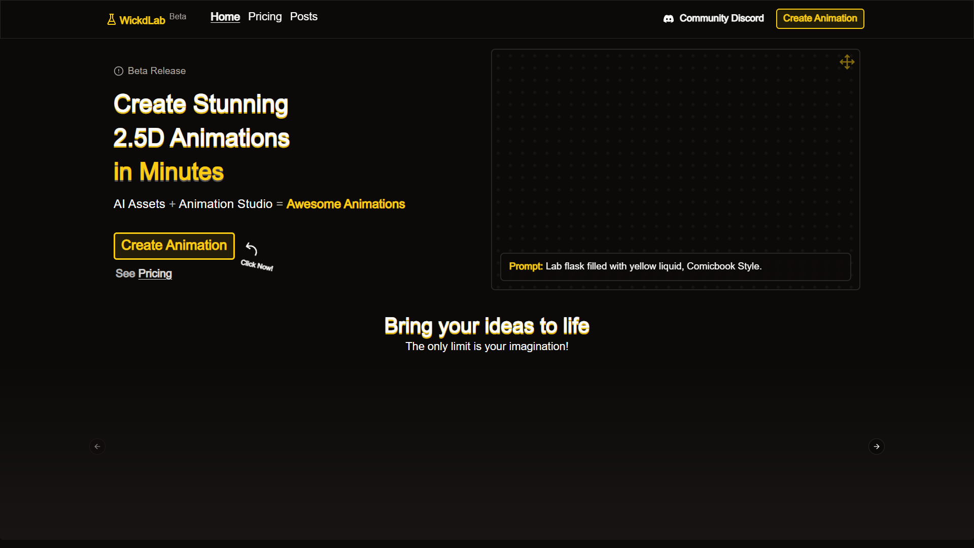This screenshot has height=548, width=974.
Task: Click header Create Animation button
Action: click(x=820, y=19)
